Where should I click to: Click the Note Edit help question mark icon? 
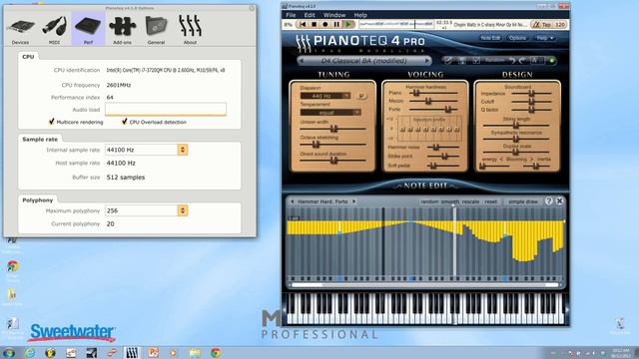[548, 201]
